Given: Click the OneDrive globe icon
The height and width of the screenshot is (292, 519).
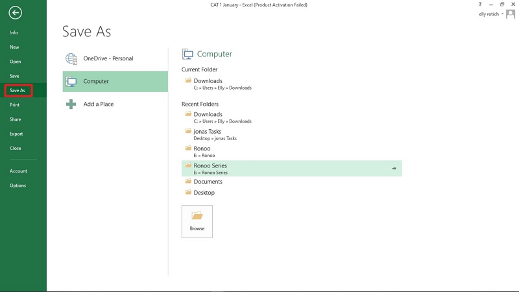Looking at the screenshot, I should coord(71,58).
